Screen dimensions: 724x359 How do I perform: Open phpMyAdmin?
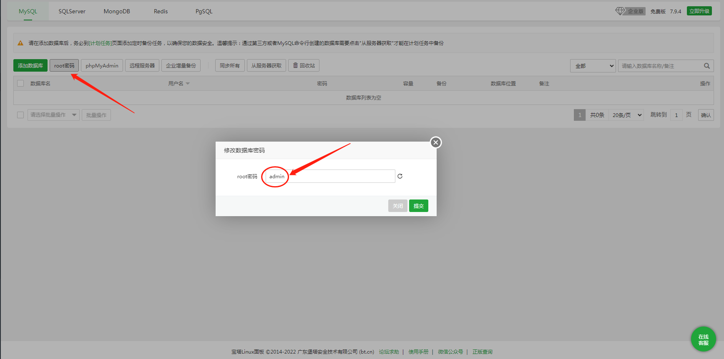coord(102,65)
